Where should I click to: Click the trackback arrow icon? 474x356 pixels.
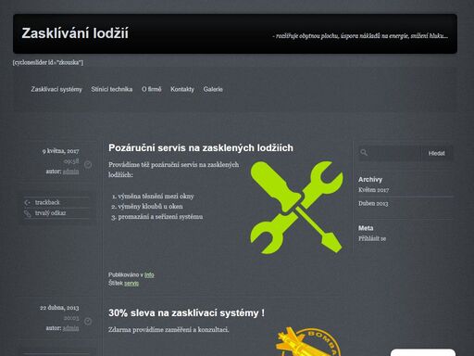[x=27, y=203]
